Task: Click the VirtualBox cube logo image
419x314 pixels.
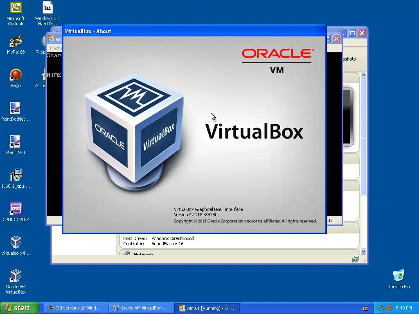Action: pos(135,132)
